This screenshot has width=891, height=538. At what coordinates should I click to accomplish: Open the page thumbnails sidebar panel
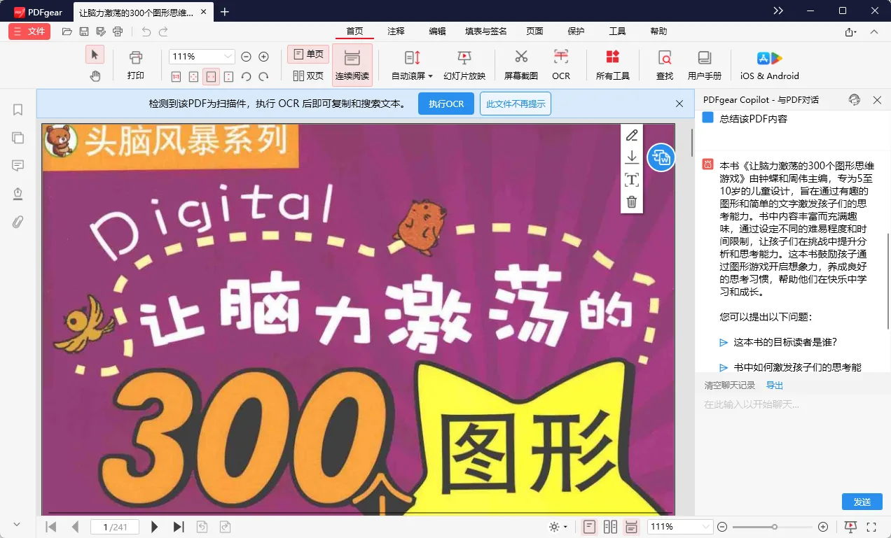click(x=18, y=138)
